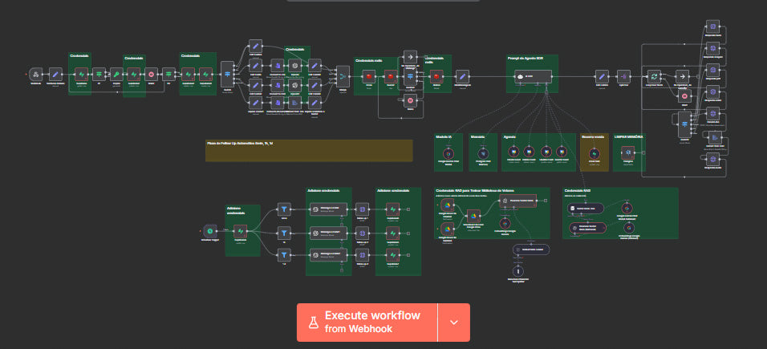The width and height of the screenshot is (767, 349).
Task: Select the Schedule Trigger clock node
Action: click(209, 229)
